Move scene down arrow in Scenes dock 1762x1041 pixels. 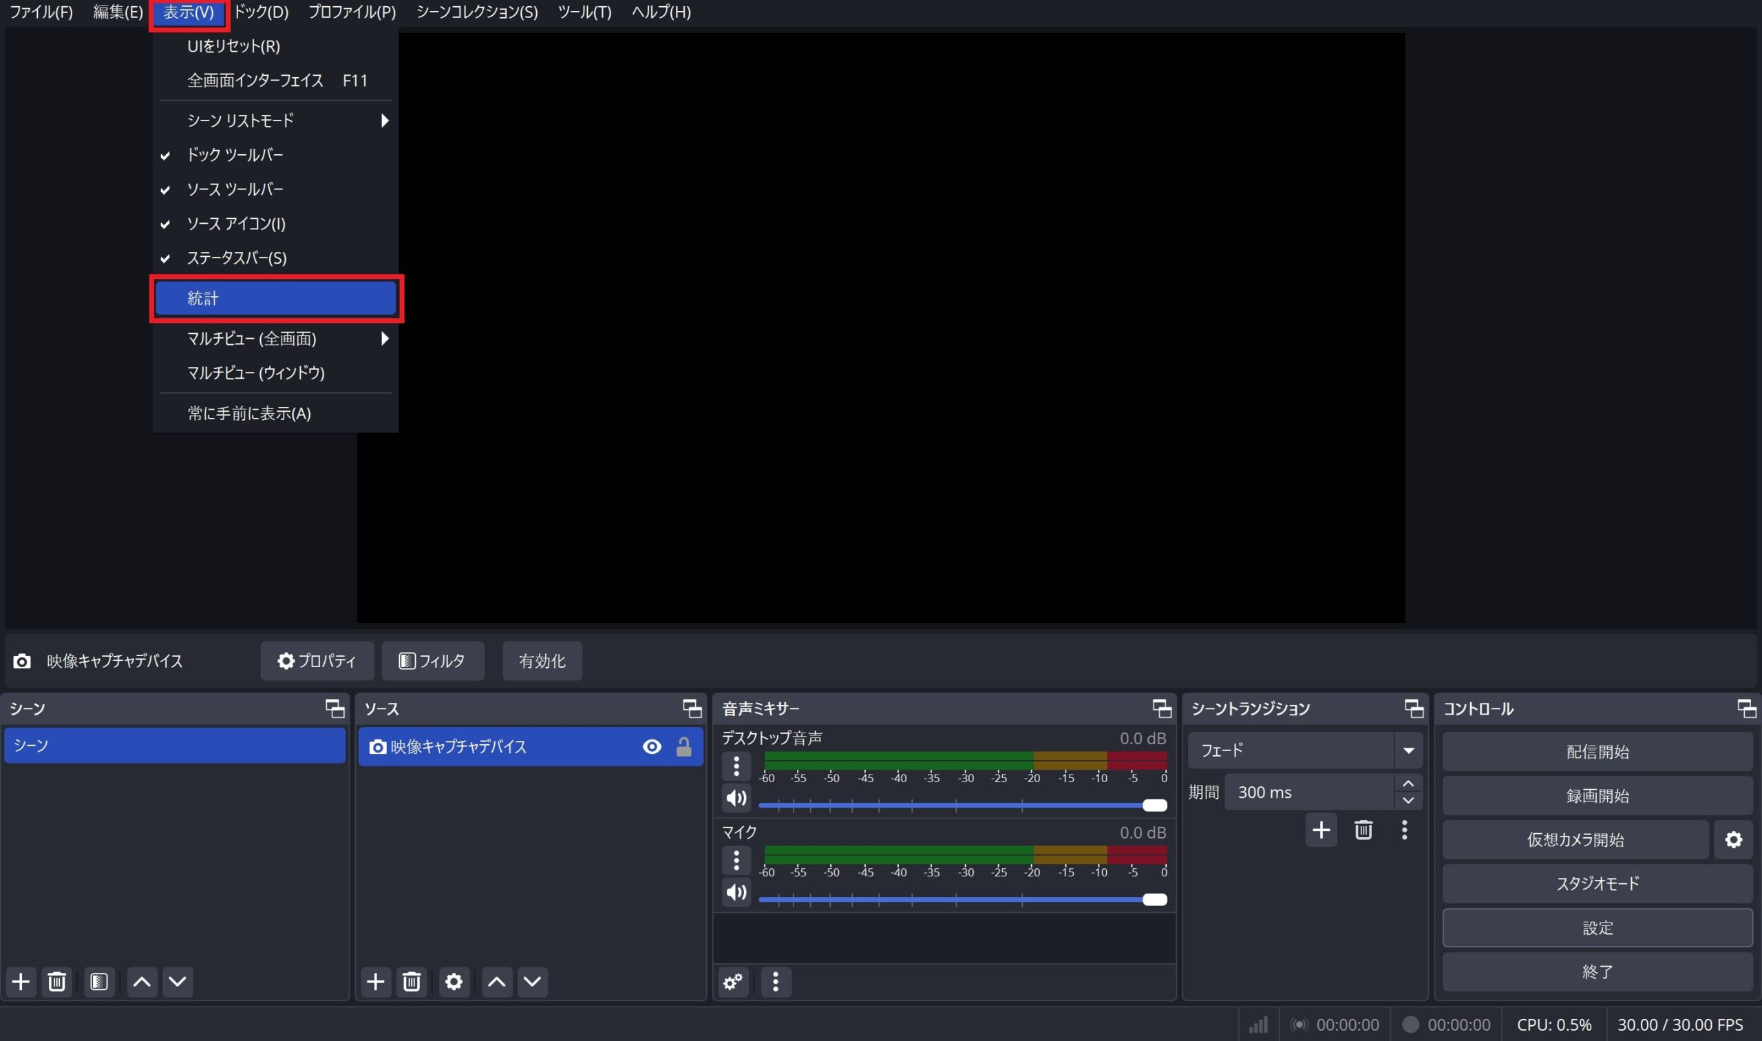(x=178, y=981)
